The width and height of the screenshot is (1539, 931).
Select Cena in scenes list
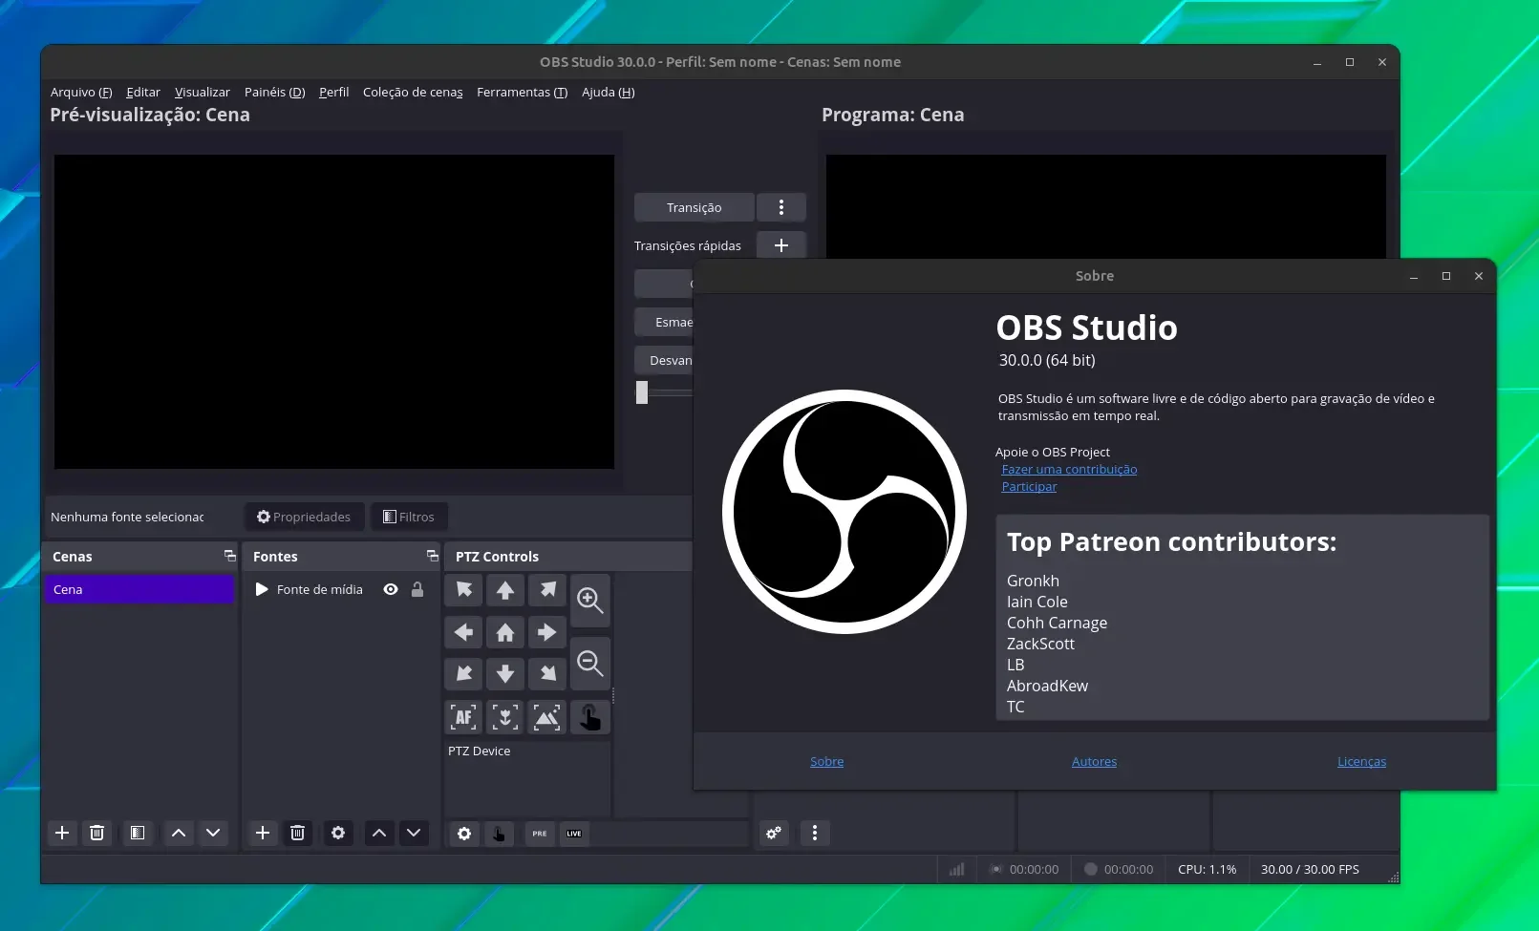(139, 589)
